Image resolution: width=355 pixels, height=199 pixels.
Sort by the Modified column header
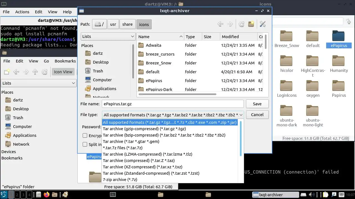239,36
